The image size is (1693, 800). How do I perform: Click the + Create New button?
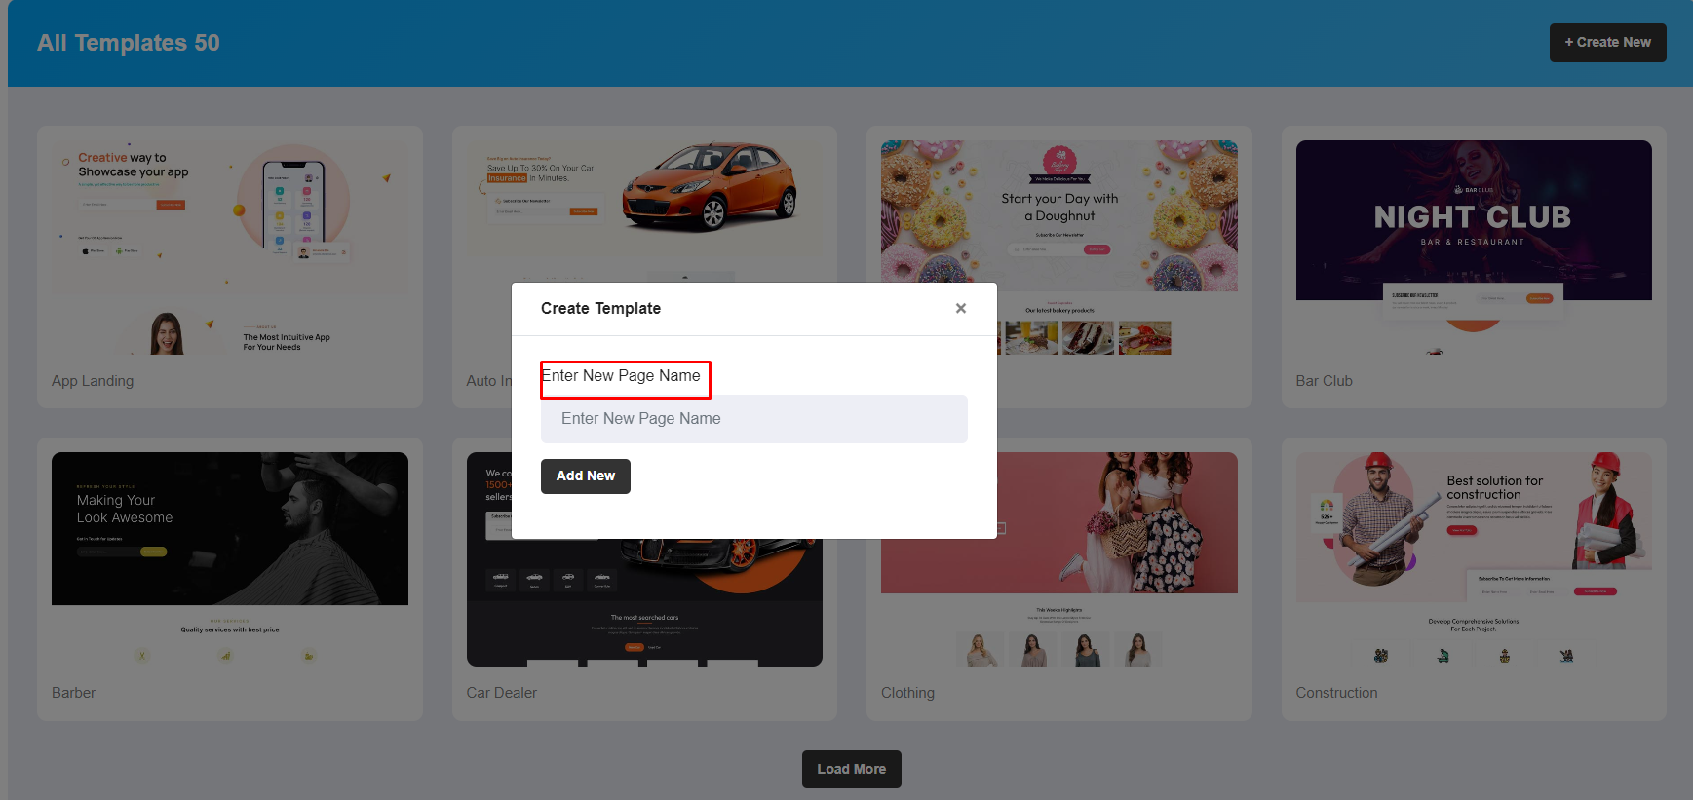click(x=1607, y=43)
